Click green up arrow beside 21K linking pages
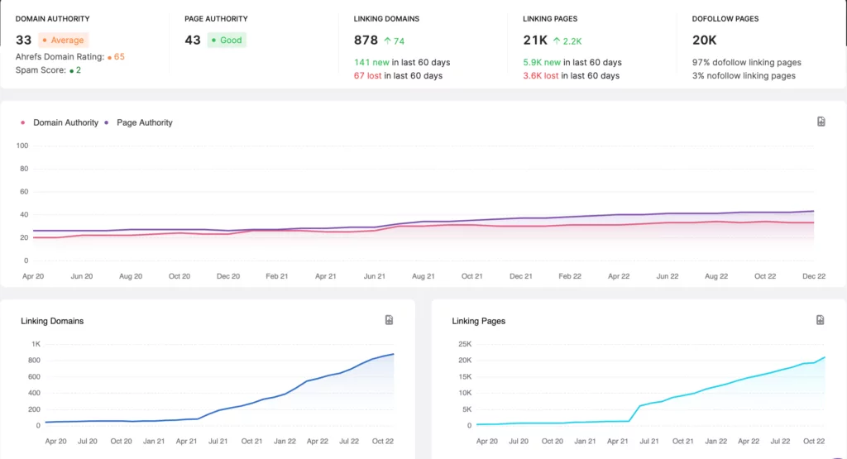 point(557,41)
